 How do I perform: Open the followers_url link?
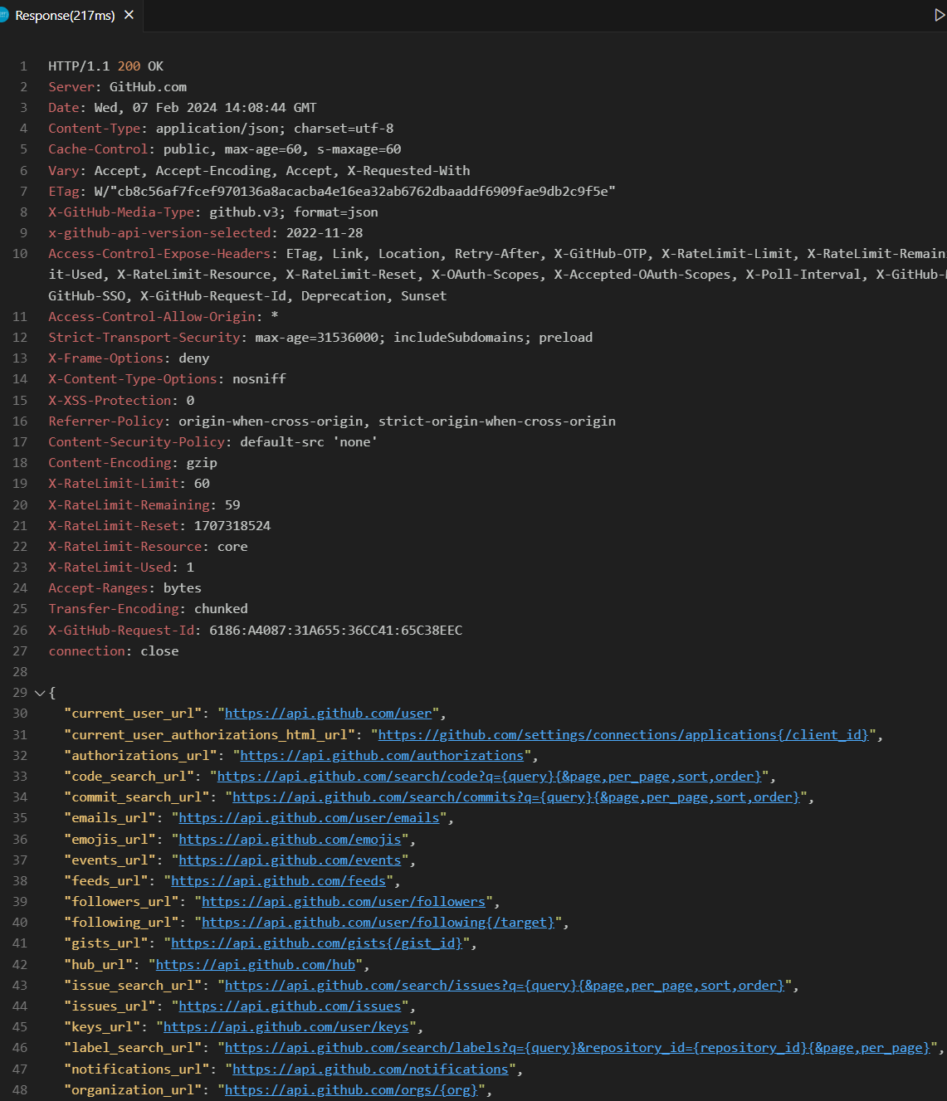344,902
